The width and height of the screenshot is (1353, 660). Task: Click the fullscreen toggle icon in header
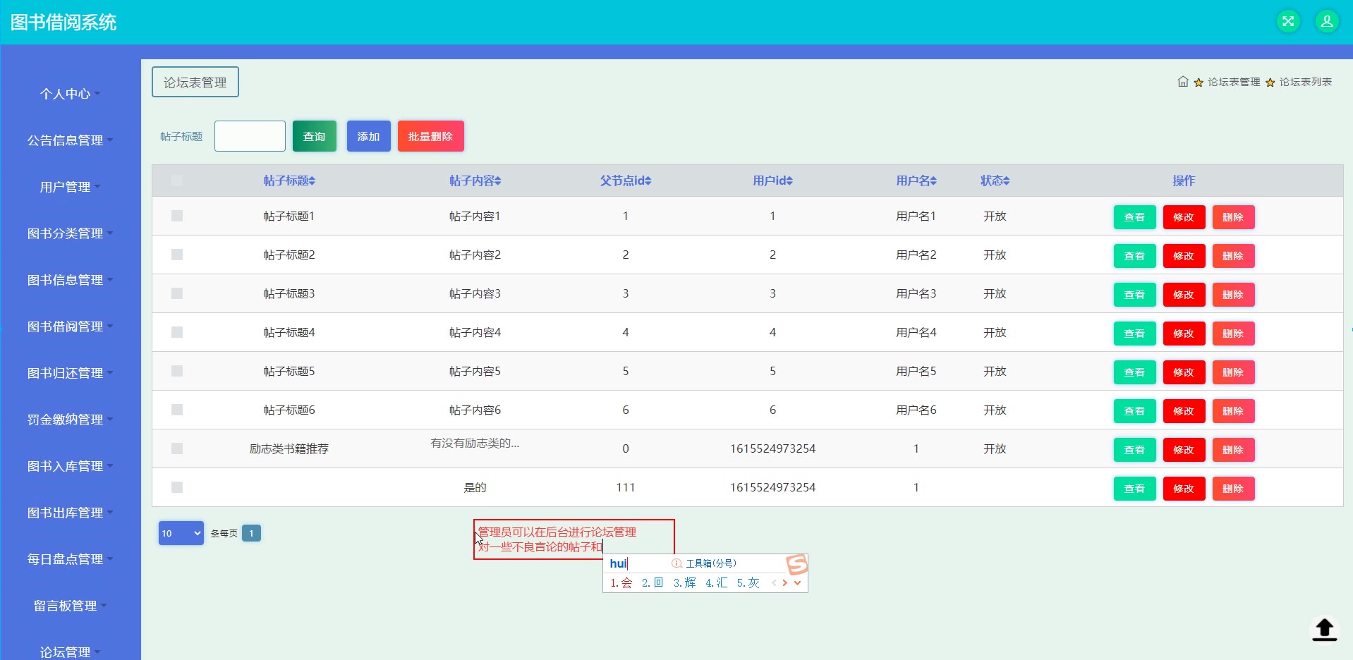(1288, 21)
